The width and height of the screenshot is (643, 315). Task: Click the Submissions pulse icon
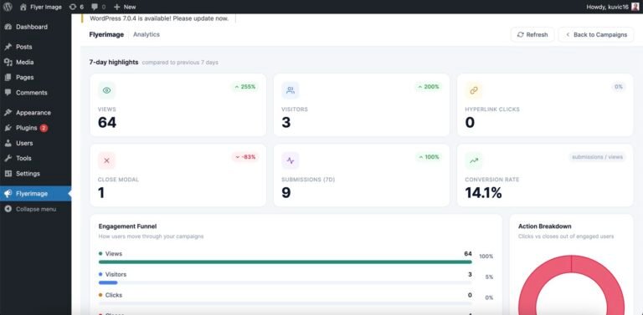291,160
